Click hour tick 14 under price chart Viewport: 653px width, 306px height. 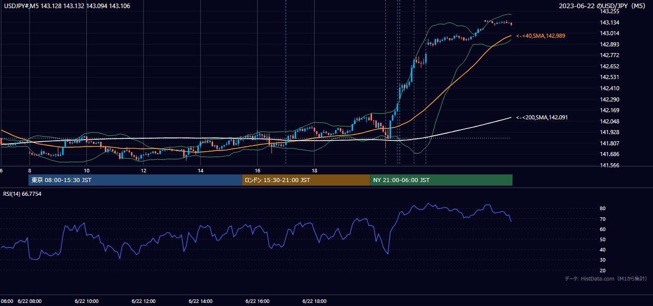[200, 171]
